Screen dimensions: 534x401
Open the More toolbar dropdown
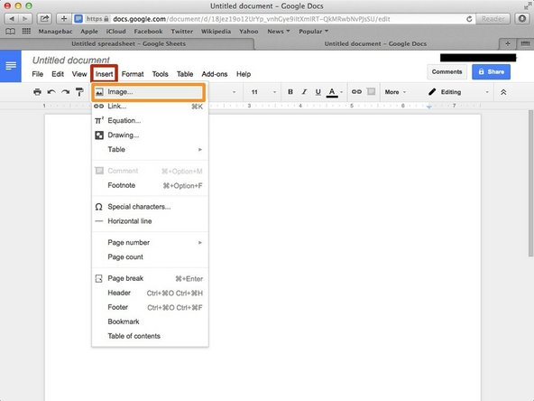click(395, 92)
